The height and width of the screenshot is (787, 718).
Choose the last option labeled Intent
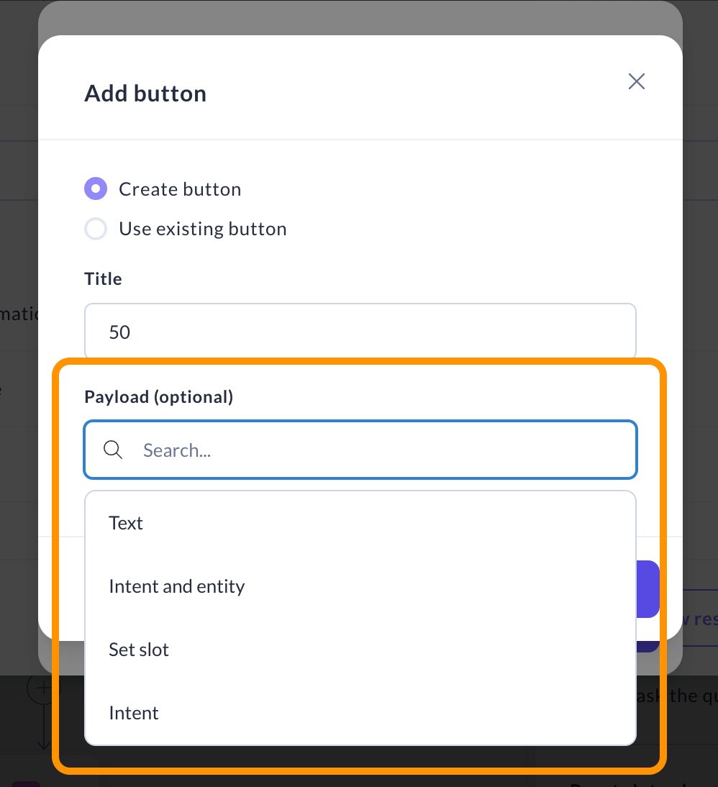134,713
